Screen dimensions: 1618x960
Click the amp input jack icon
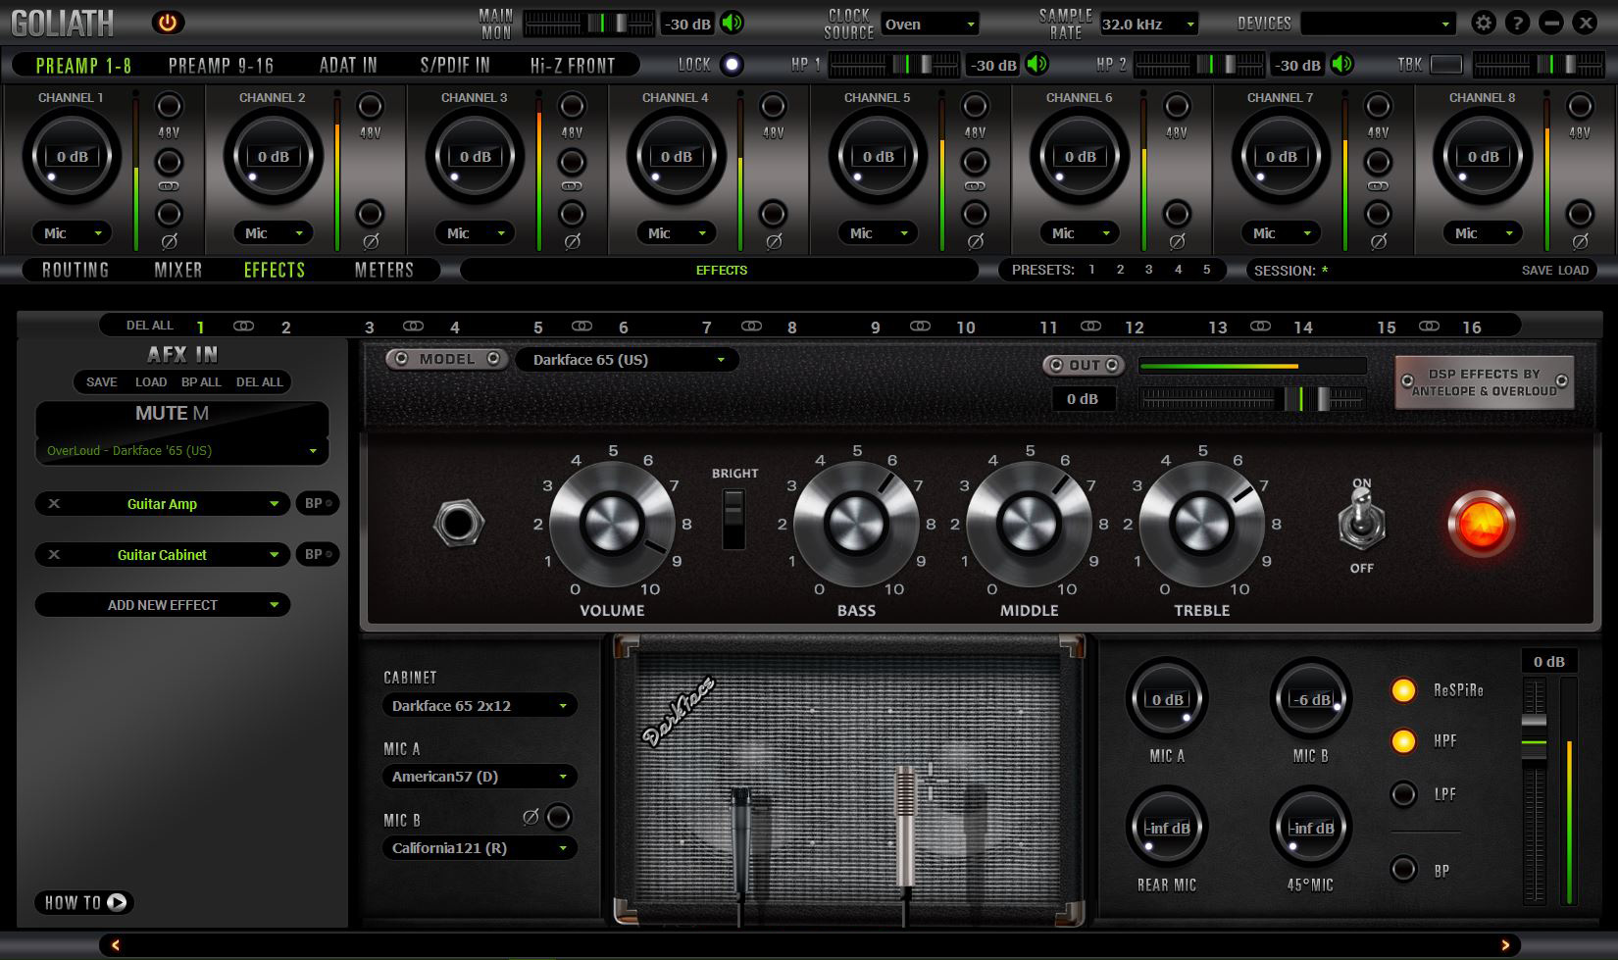(x=458, y=524)
